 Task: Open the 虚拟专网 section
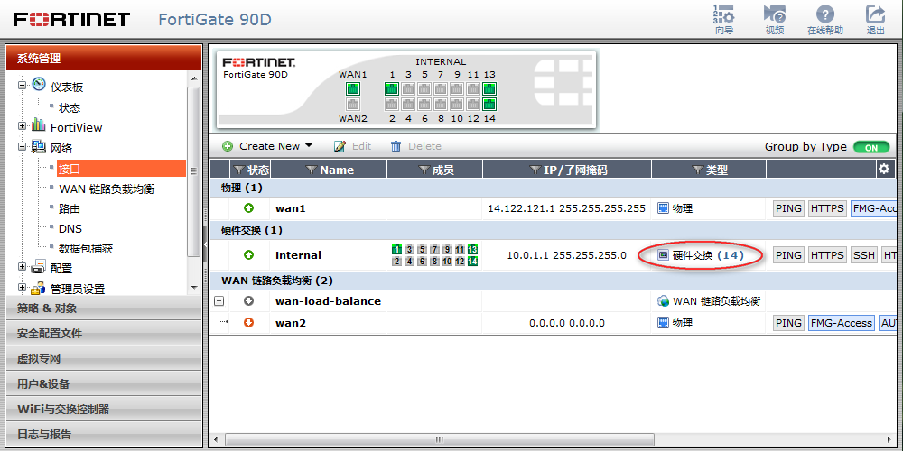pos(104,359)
